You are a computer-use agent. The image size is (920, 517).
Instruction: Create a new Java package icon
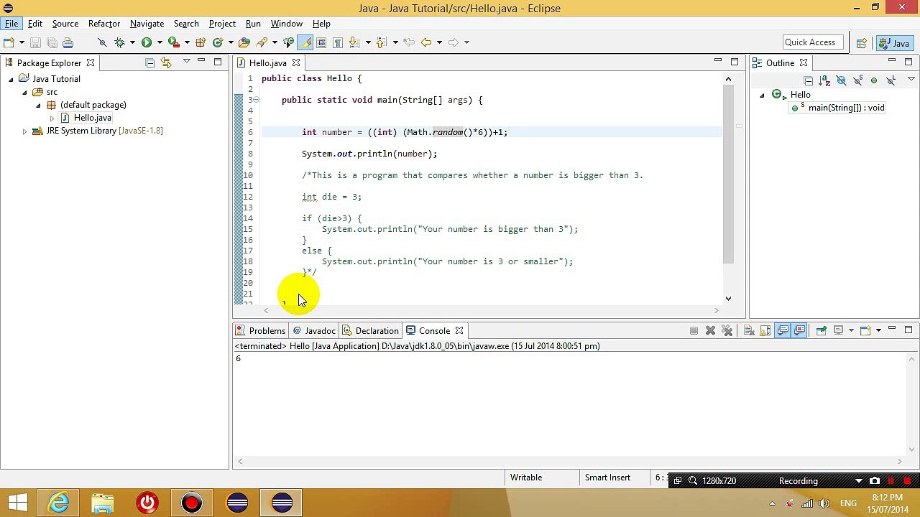click(201, 42)
